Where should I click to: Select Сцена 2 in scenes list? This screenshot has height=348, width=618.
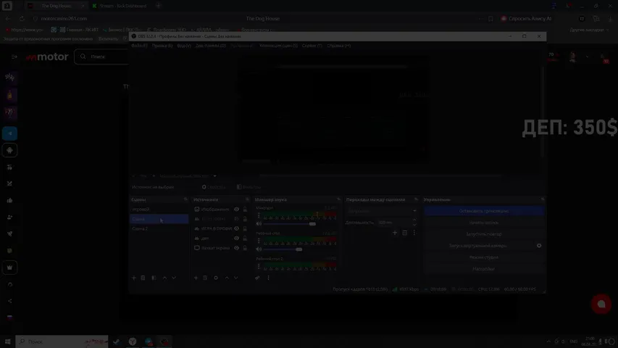[x=141, y=228]
